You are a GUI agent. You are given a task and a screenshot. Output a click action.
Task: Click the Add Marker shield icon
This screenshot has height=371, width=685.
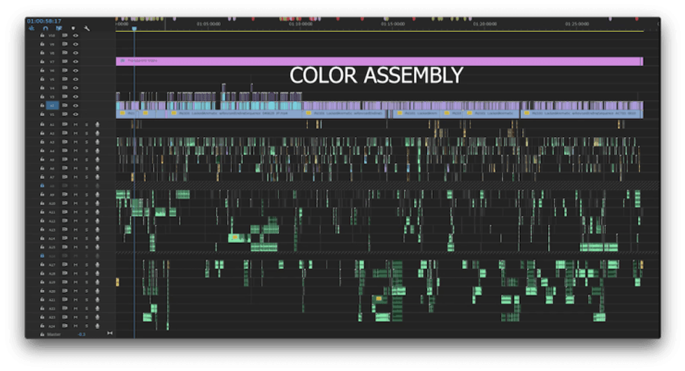(73, 29)
